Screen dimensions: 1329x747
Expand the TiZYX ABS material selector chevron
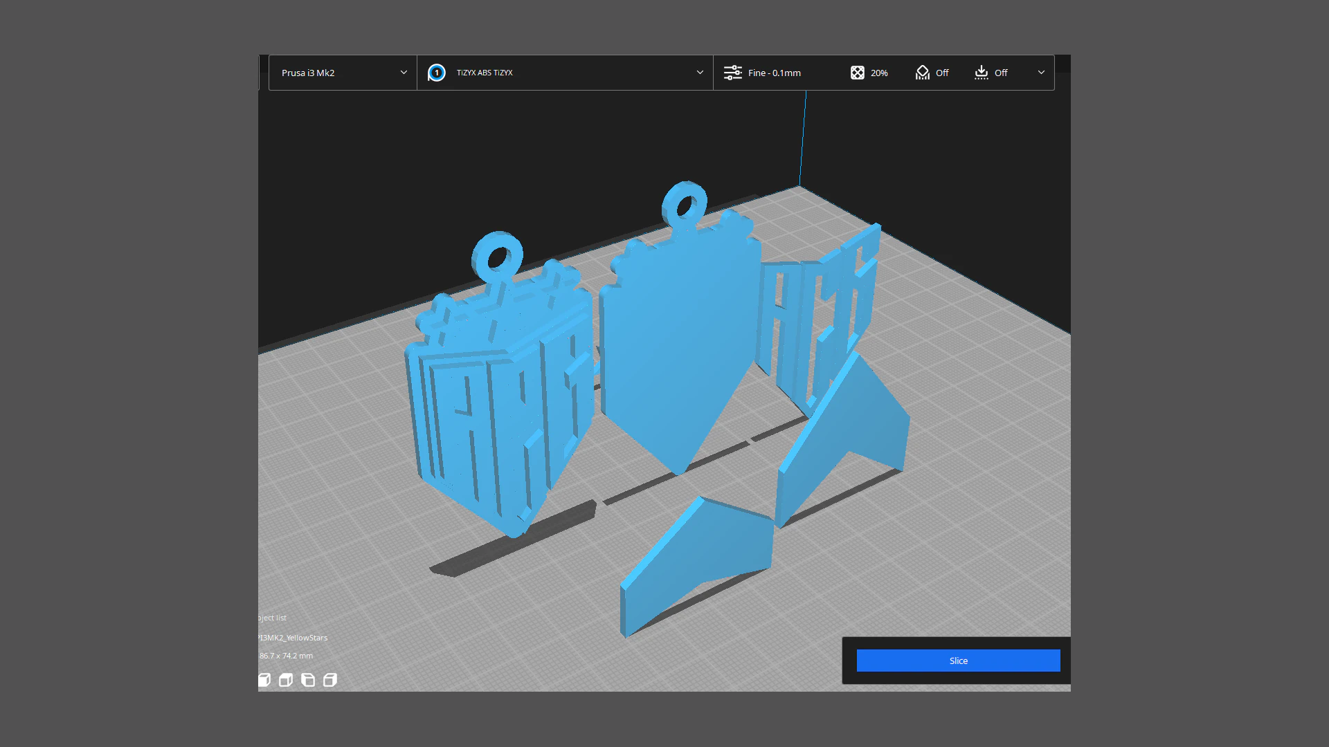click(x=700, y=73)
